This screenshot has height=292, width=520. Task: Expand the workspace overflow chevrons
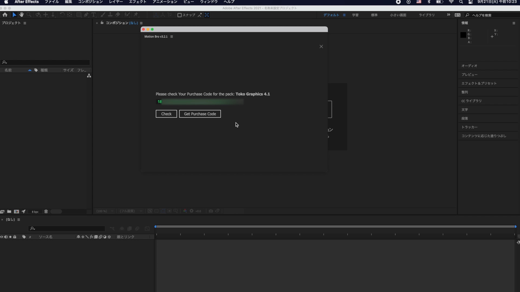coord(448,15)
